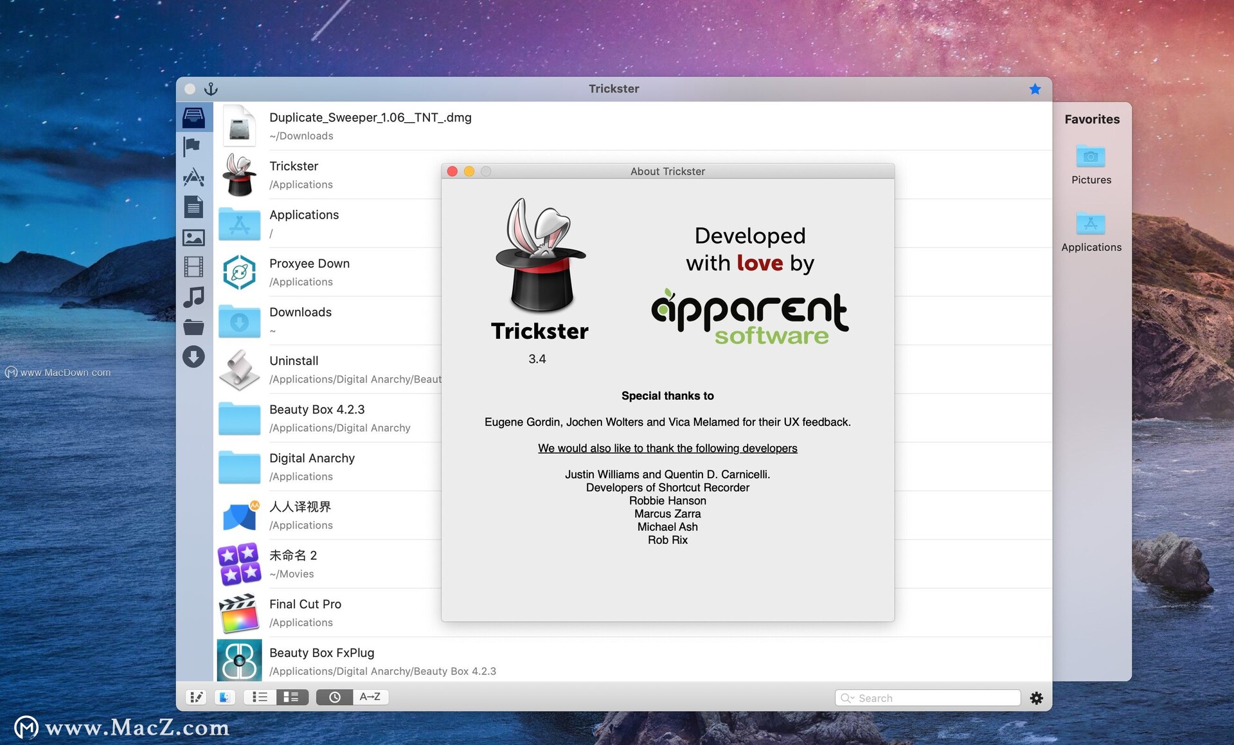This screenshot has height=745, width=1234.
Task: Open Pictures folder in Favorites
Action: 1091,165
